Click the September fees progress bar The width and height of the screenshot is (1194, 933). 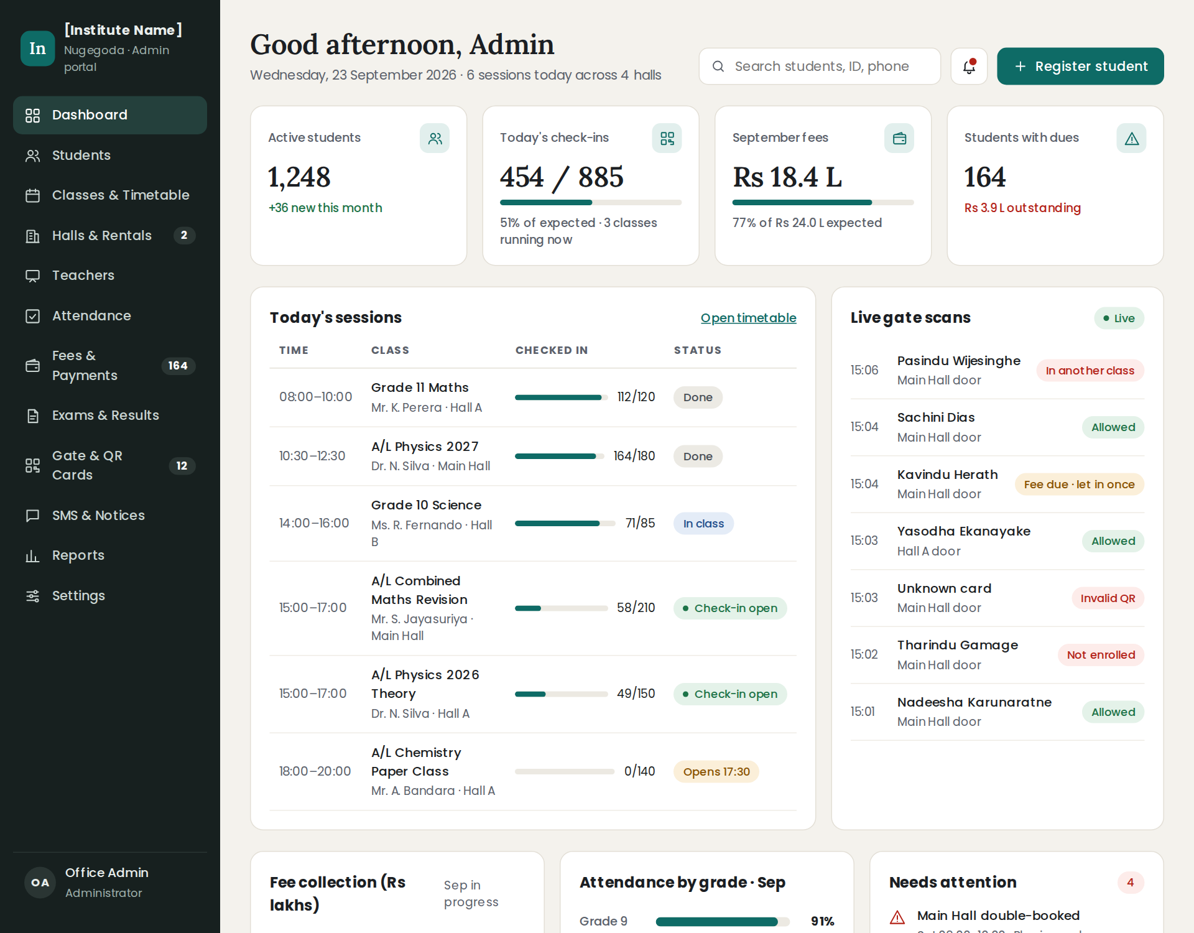pos(823,203)
